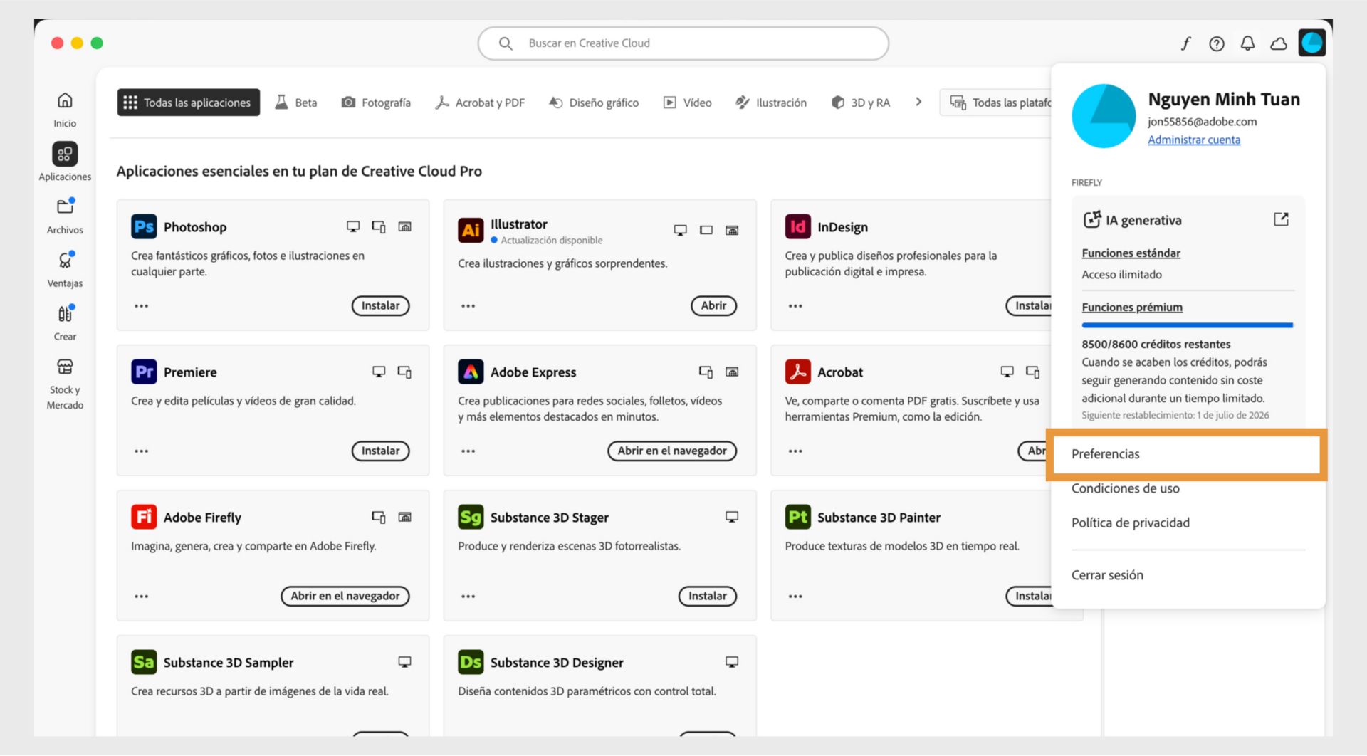
Task: Click the Substance 3D Designer icon
Action: coord(471,662)
